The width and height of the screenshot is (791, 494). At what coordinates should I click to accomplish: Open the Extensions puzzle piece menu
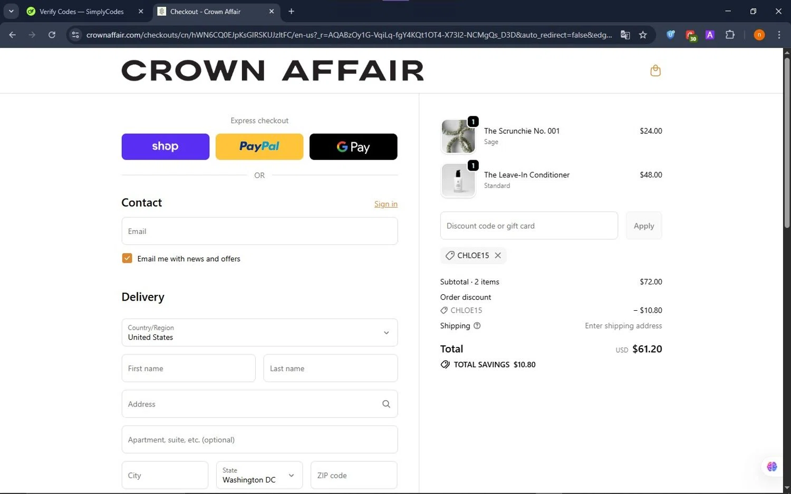[730, 35]
